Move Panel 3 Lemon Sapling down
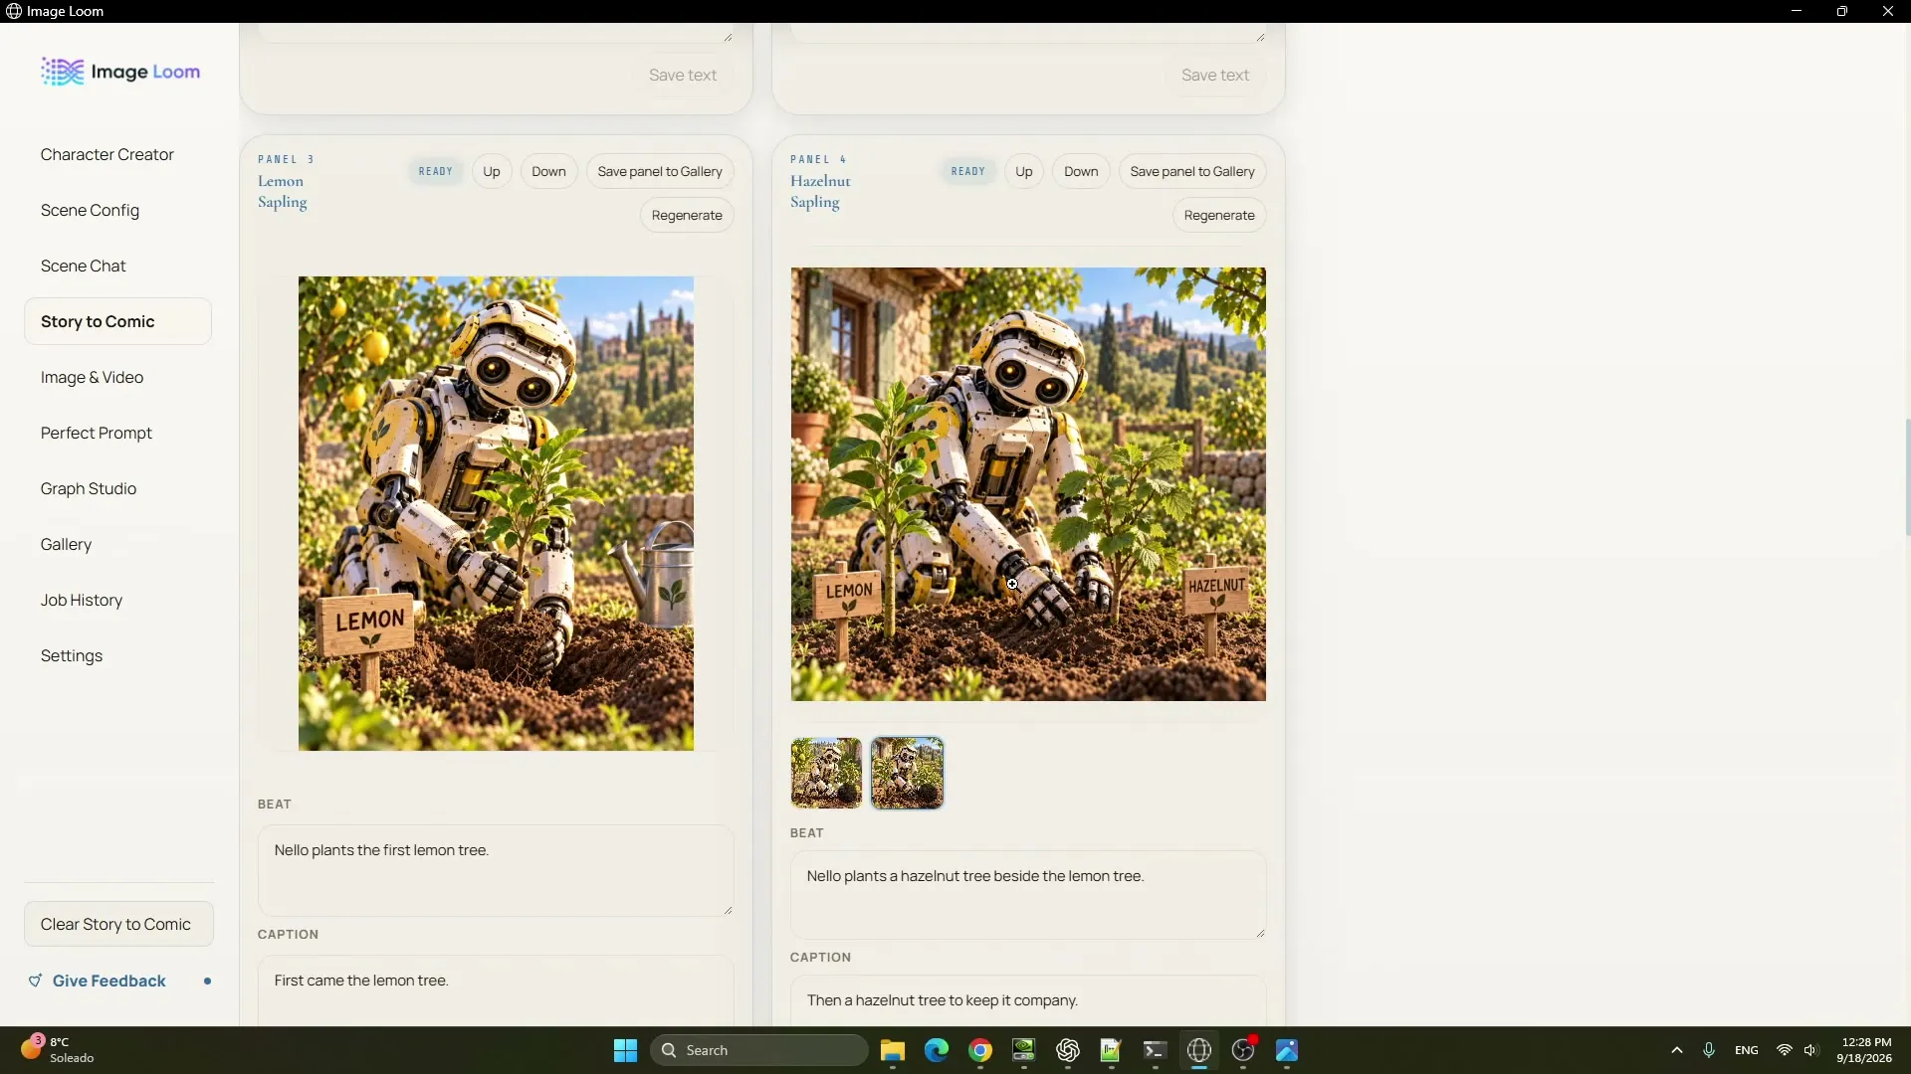 click(x=548, y=171)
